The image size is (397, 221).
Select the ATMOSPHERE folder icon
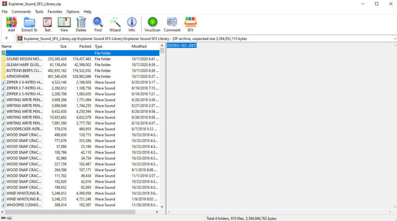coord(3,76)
